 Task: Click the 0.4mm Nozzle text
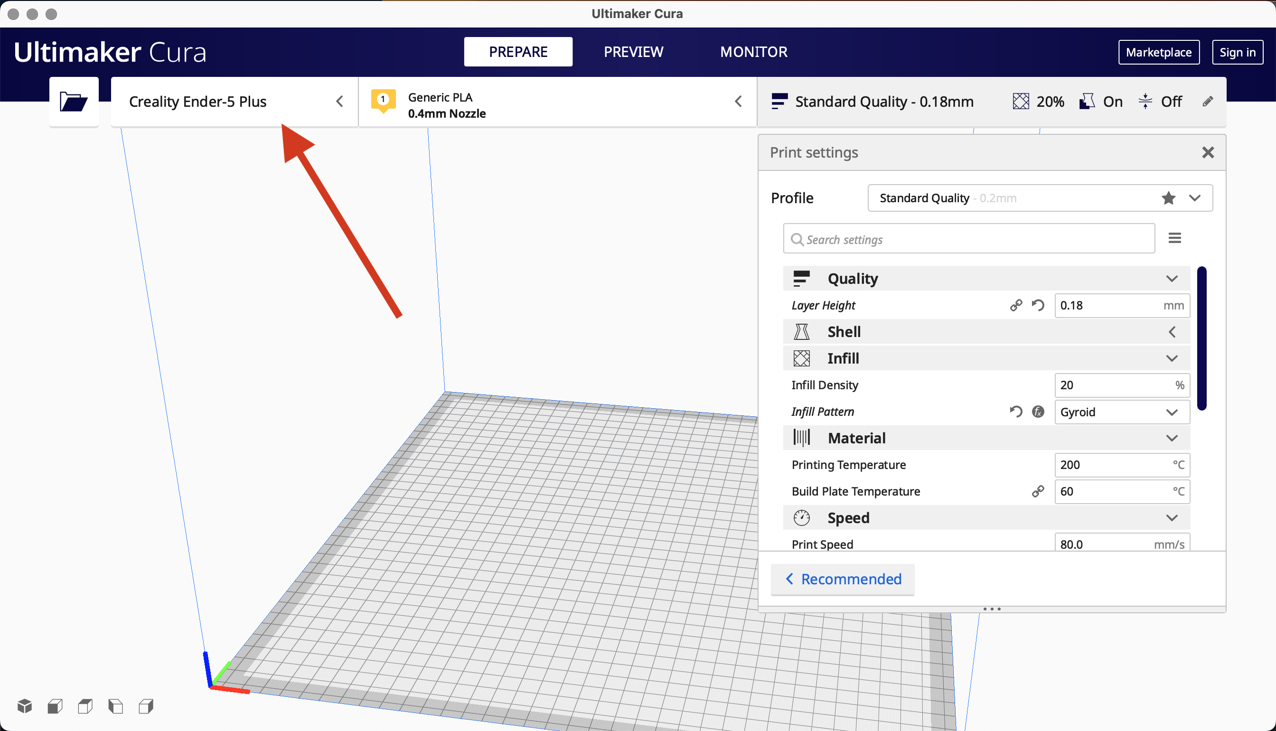(447, 113)
